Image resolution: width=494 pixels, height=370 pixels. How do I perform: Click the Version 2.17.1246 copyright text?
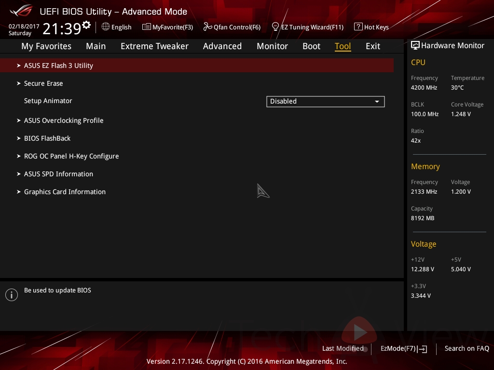(247, 361)
